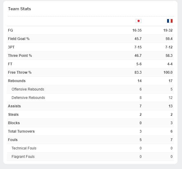The height and width of the screenshot is (169, 182).
Task: Click the 3PT row label
Action: 11,47
